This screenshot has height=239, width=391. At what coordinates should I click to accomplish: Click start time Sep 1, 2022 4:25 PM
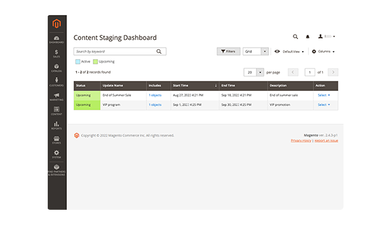pyautogui.click(x=187, y=105)
